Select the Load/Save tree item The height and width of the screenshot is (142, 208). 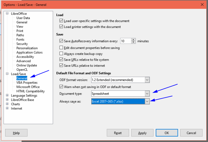(x=18, y=74)
